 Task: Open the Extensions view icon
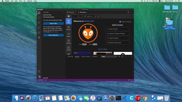39,33
